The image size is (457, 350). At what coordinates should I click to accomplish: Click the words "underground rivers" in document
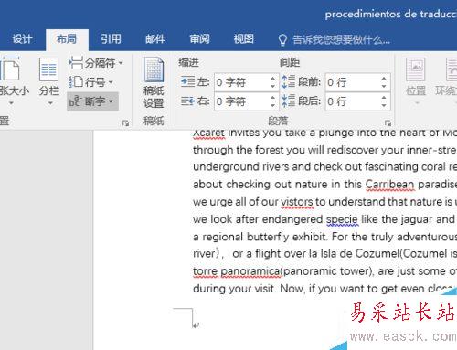pos(241,167)
